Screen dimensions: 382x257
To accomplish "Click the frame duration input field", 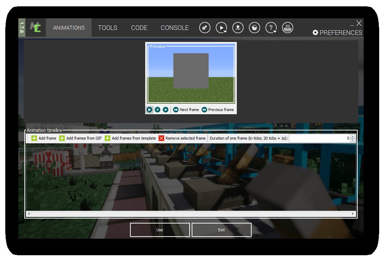I will tap(319, 138).
